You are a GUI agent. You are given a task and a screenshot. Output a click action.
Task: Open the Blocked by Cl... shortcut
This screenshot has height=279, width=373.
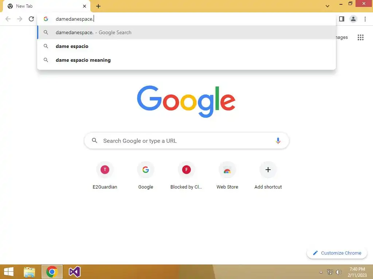[x=186, y=175]
